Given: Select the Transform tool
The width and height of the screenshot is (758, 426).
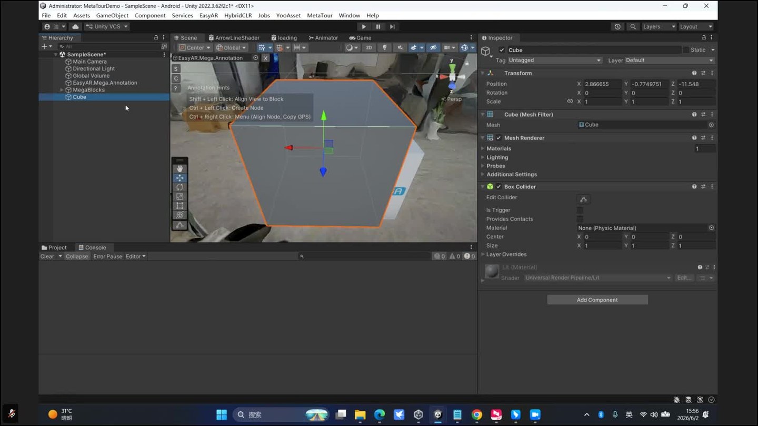Looking at the screenshot, I should pyautogui.click(x=179, y=215).
